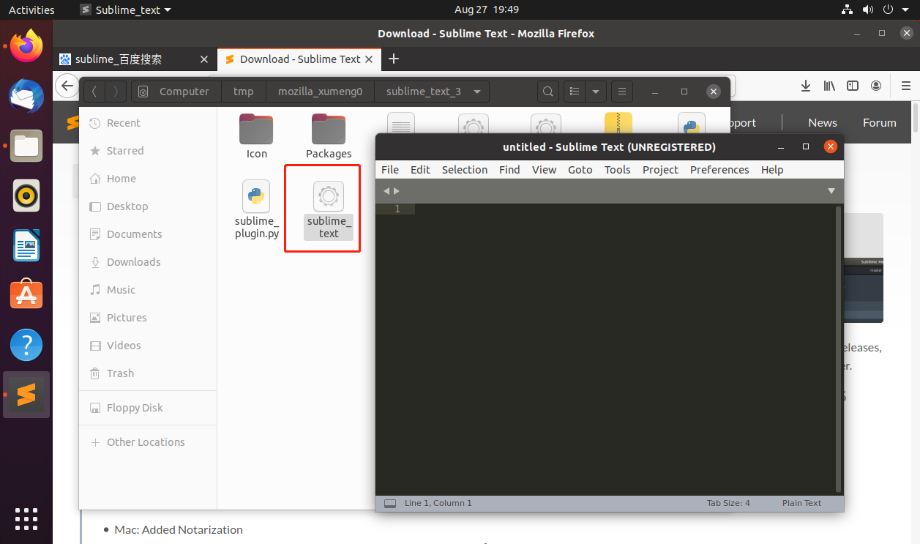Open the Firefox library icon

(829, 86)
